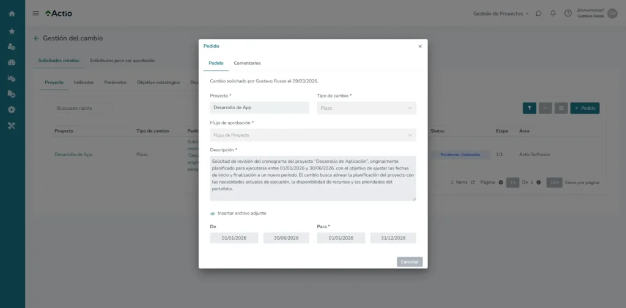Click the Cancelar button
The image size is (626, 308).
click(x=410, y=262)
